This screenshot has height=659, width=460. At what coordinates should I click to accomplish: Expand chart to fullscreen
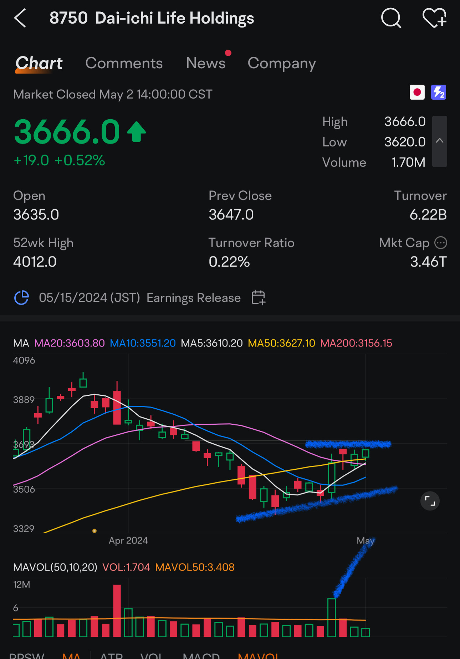(430, 501)
